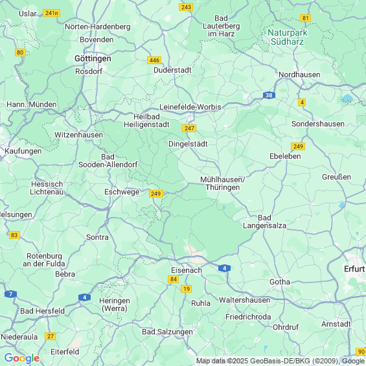Screen dimensions: 366x366
Task: Click the Göttingen city label
Action: [93, 58]
